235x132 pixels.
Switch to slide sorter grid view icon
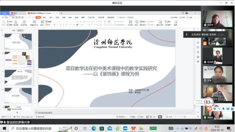pos(151,117)
